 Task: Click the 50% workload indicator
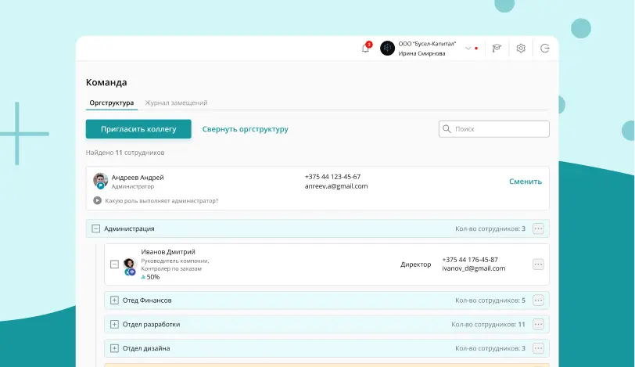tap(150, 277)
